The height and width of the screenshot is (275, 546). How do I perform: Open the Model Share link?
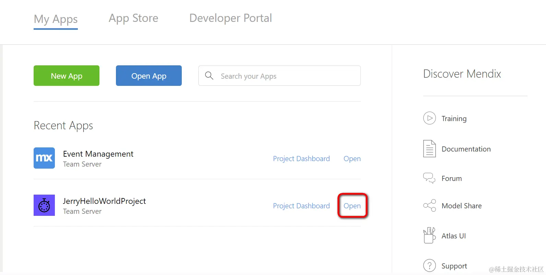(462, 206)
